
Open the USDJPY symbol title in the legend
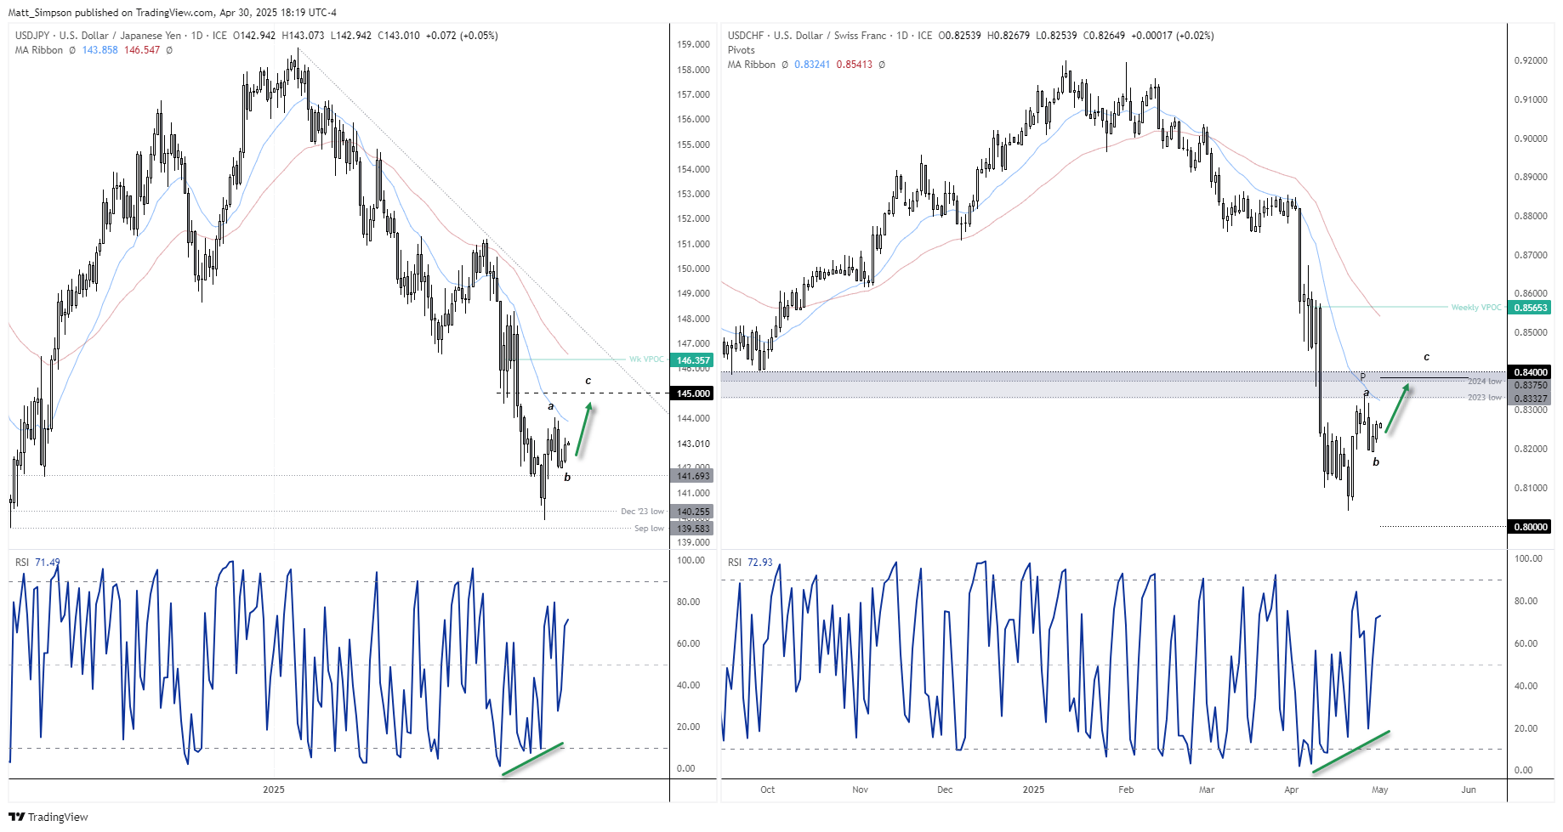point(98,36)
